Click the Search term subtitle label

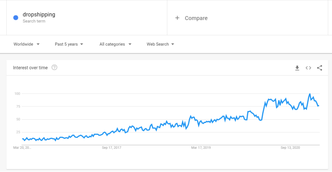pyautogui.click(x=34, y=21)
